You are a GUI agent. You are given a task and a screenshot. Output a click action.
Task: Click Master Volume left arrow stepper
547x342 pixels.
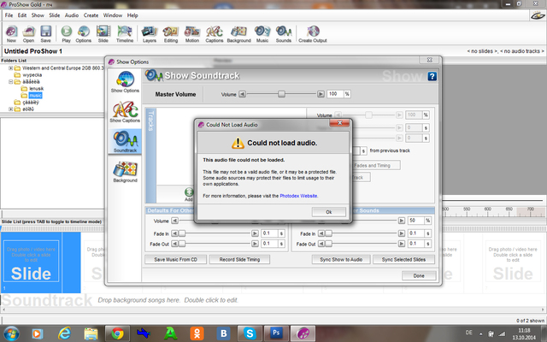242,94
